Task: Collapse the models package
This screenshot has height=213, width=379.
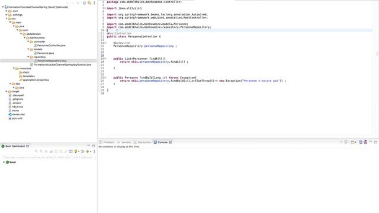Action: point(28,49)
